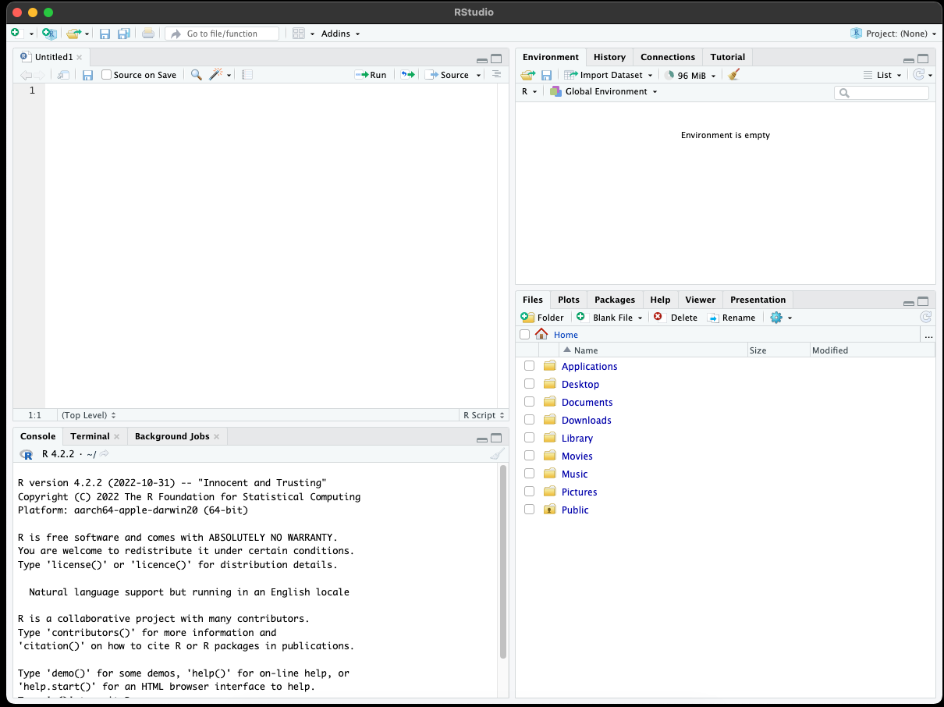
Task: Open the Desktop folder link
Action: [x=580, y=384]
